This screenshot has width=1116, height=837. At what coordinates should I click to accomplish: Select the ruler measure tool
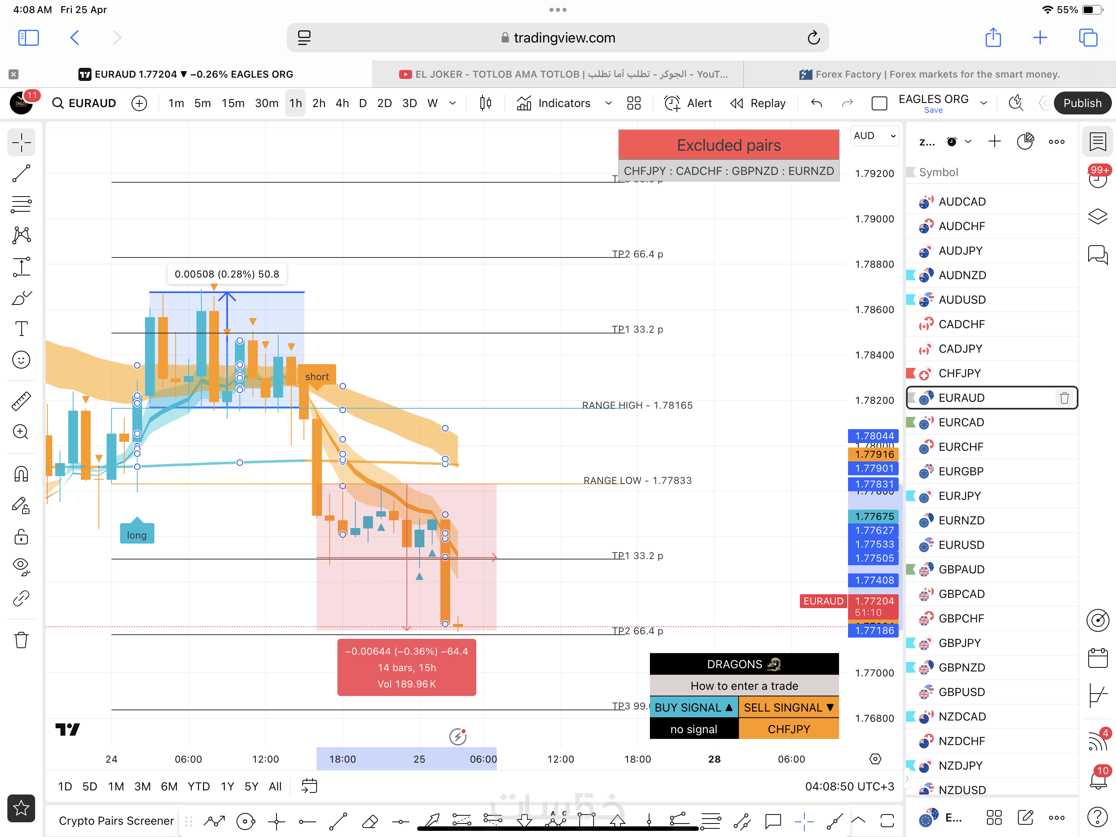21,401
